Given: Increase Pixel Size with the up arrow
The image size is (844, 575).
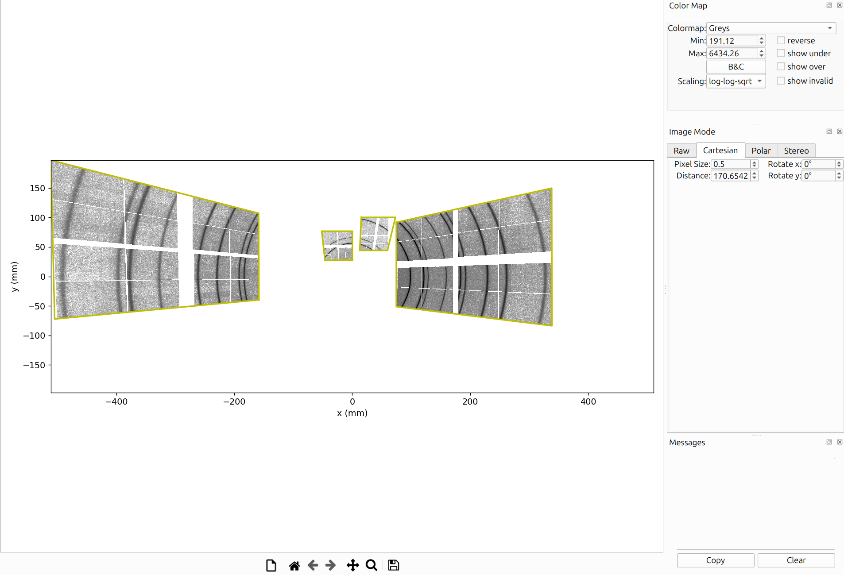Looking at the screenshot, I should tap(755, 162).
